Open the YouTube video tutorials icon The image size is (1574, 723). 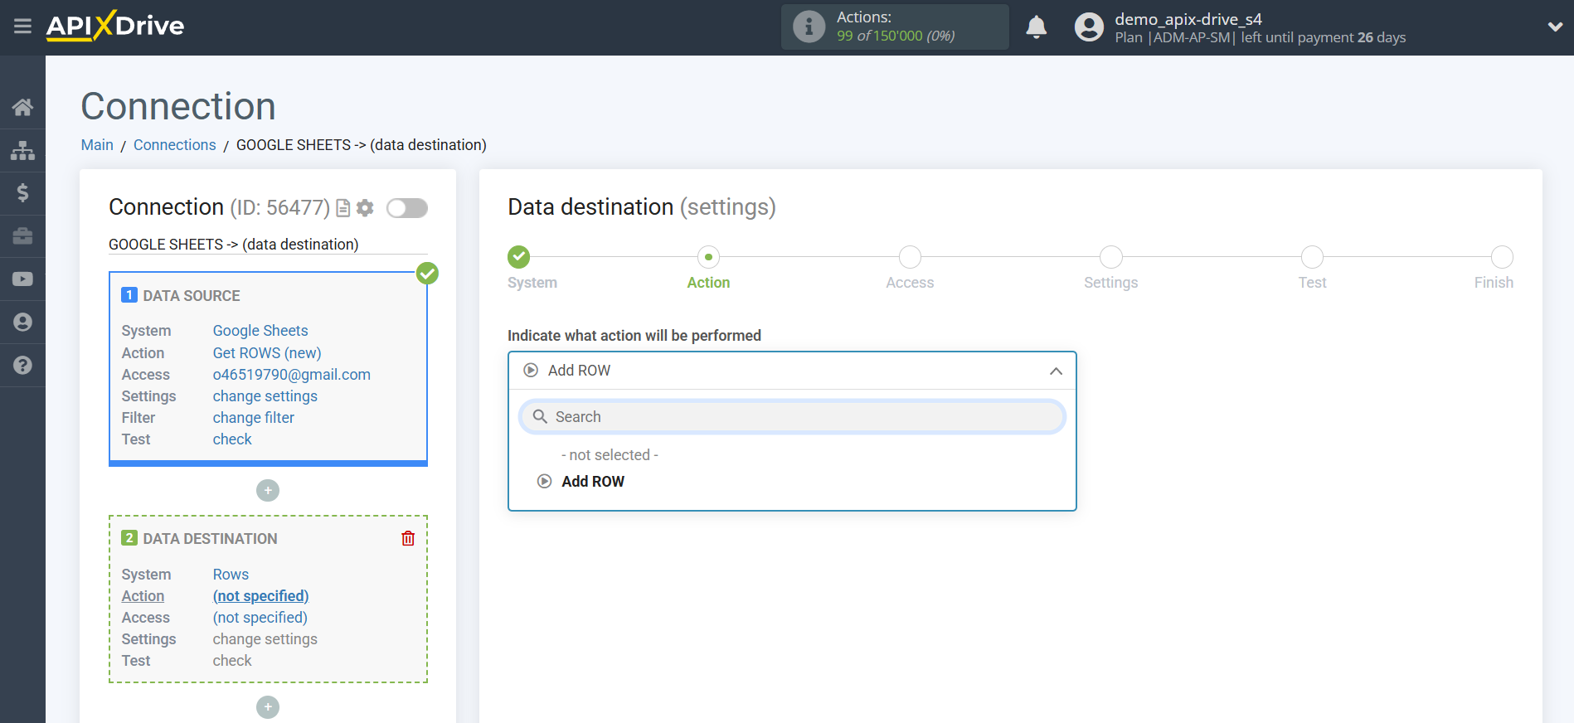22,279
